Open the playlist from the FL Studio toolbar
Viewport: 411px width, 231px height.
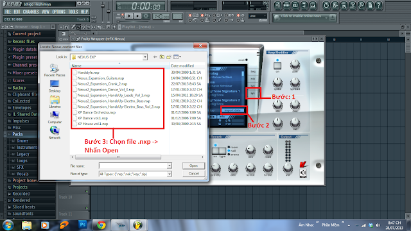click(277, 5)
